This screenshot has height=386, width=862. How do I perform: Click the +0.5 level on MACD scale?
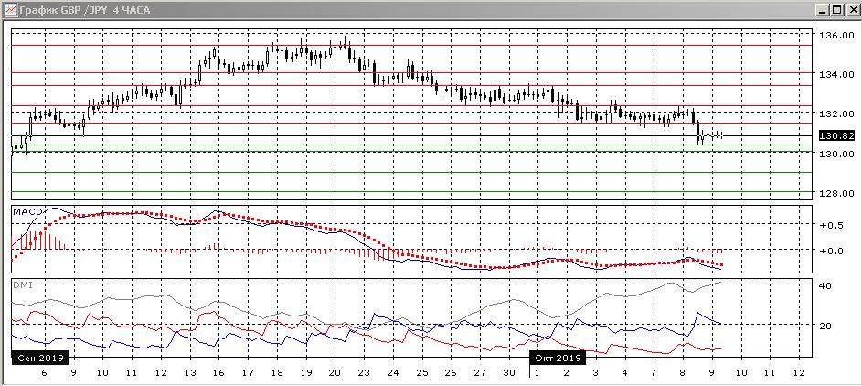click(x=831, y=225)
